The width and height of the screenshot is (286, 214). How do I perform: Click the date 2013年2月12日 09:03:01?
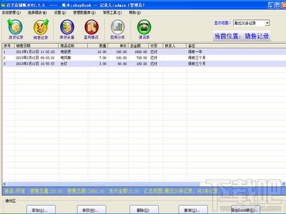click(35, 58)
